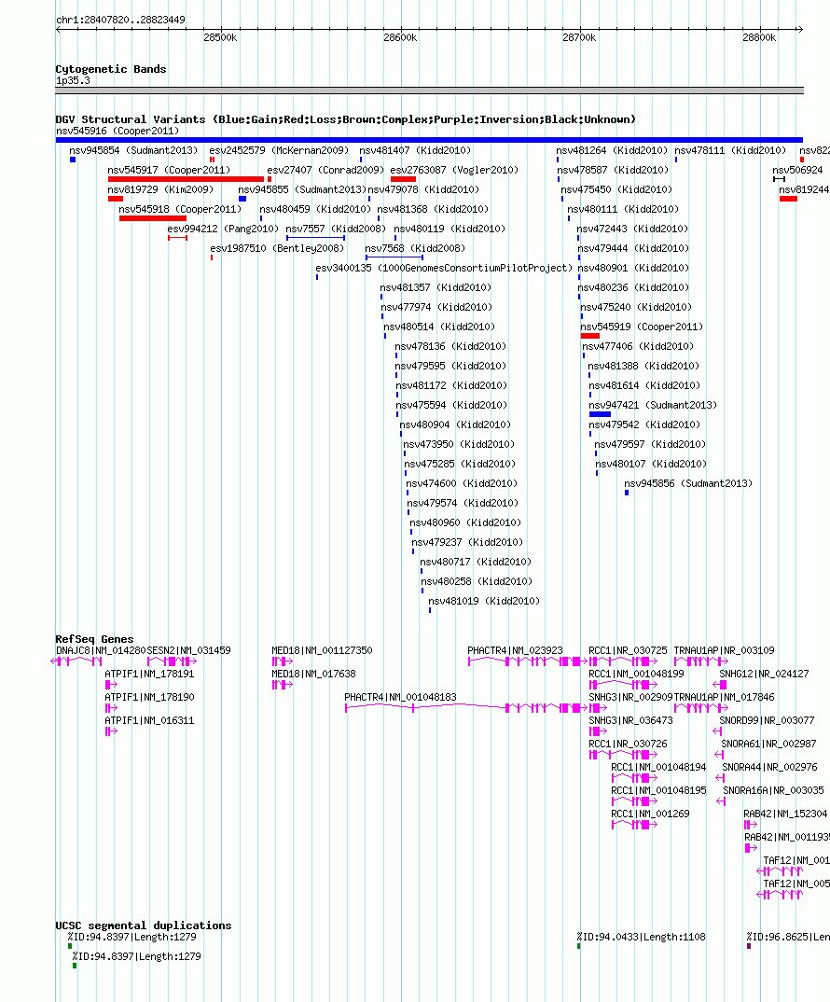Screen dimensions: 830x1002
Task: Open gene RCC1|NR_030725
Action: pyautogui.click(x=628, y=650)
